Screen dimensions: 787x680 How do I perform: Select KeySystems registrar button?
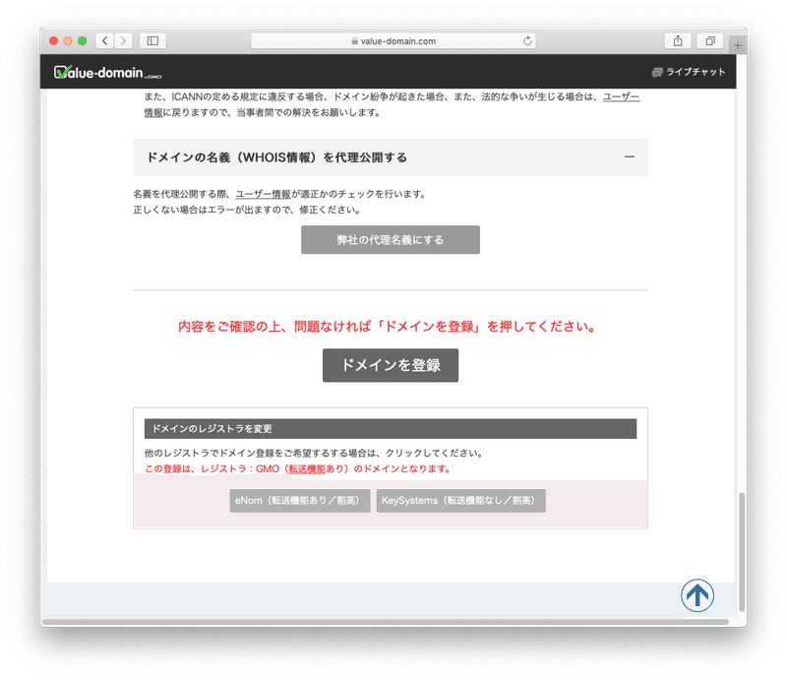460,500
